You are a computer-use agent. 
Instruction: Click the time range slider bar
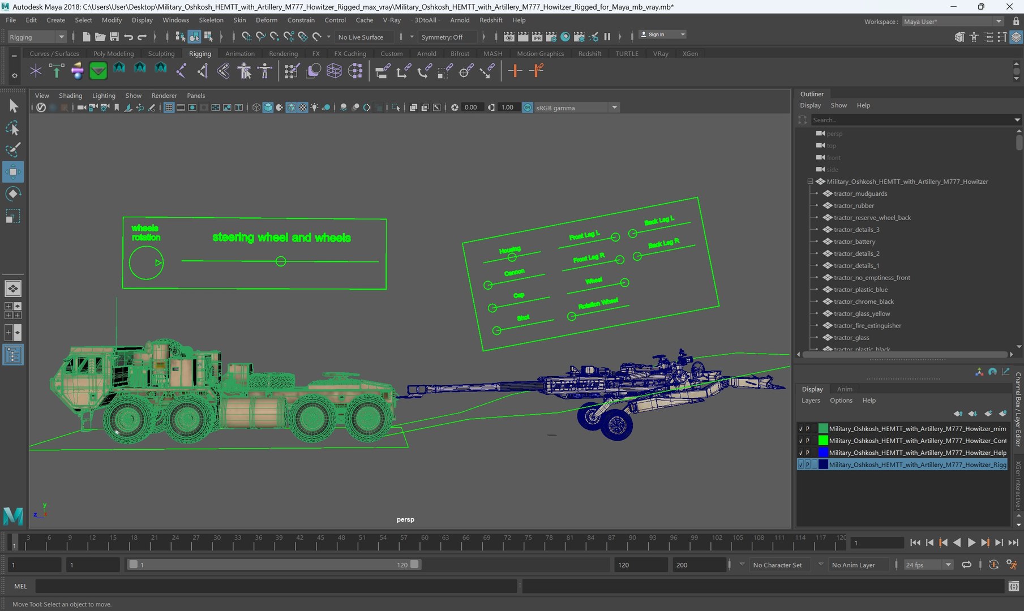[273, 565]
